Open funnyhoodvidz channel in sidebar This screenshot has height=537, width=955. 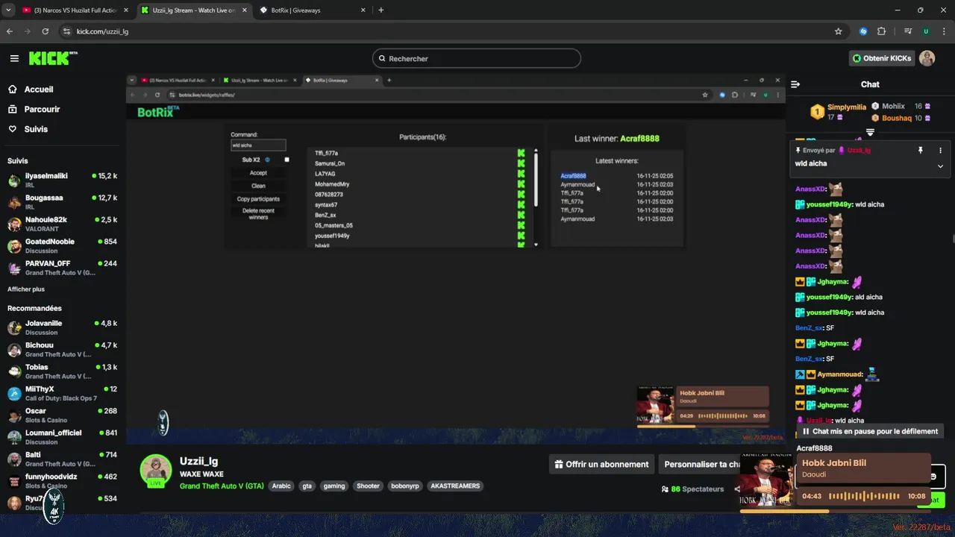[62, 481]
